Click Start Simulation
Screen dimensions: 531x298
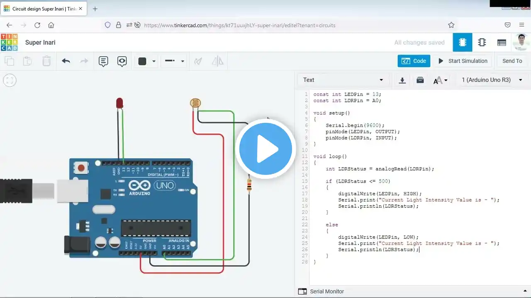[463, 61]
